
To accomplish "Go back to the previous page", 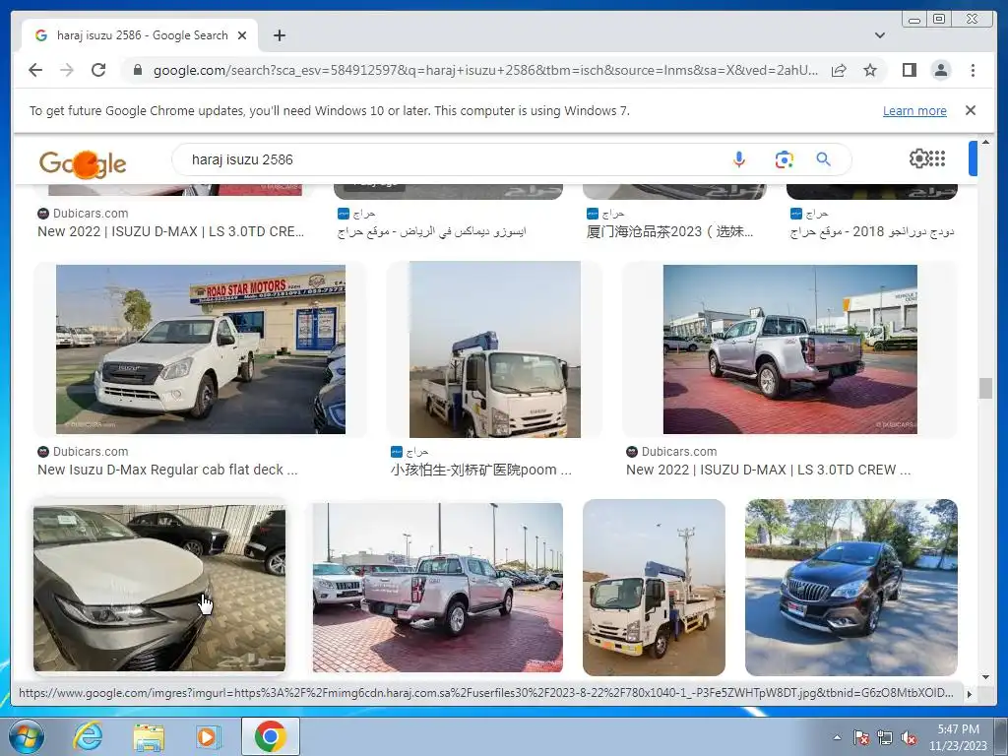I will (x=35, y=70).
